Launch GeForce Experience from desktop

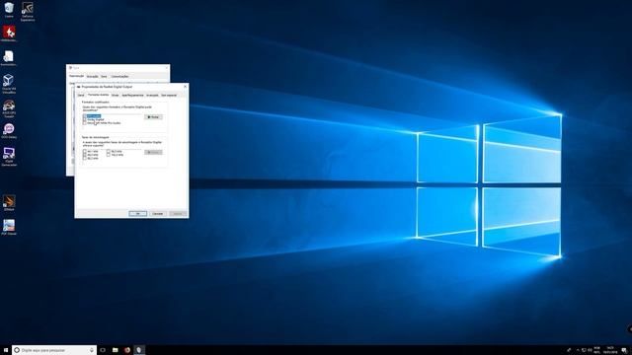pos(28,11)
